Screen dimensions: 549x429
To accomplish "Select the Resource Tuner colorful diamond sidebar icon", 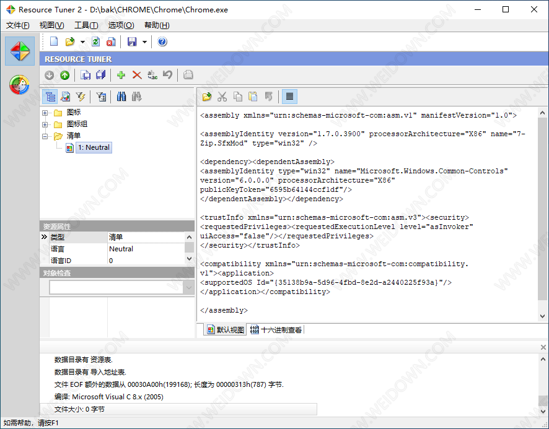I will 20,51.
